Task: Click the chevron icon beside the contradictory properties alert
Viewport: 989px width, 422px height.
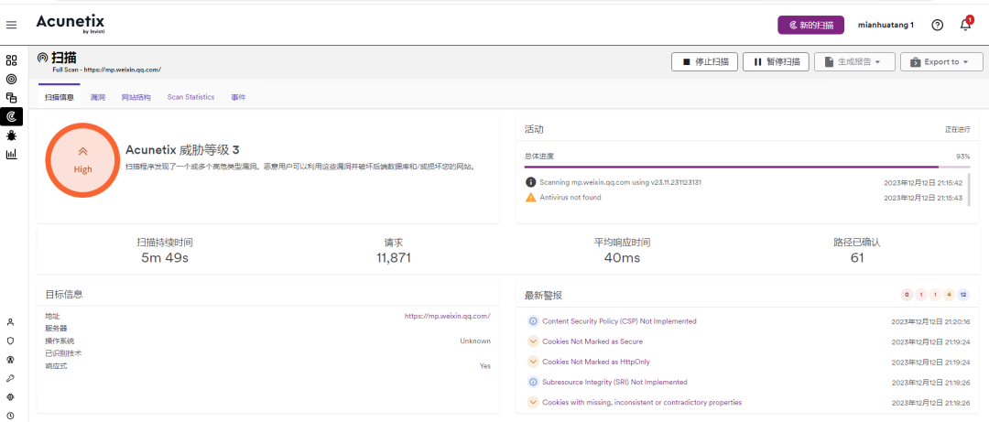Action: click(x=532, y=403)
